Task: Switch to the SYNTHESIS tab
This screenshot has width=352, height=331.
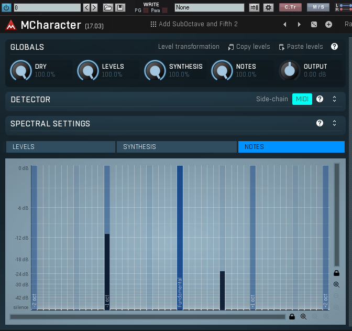Action: [x=177, y=147]
